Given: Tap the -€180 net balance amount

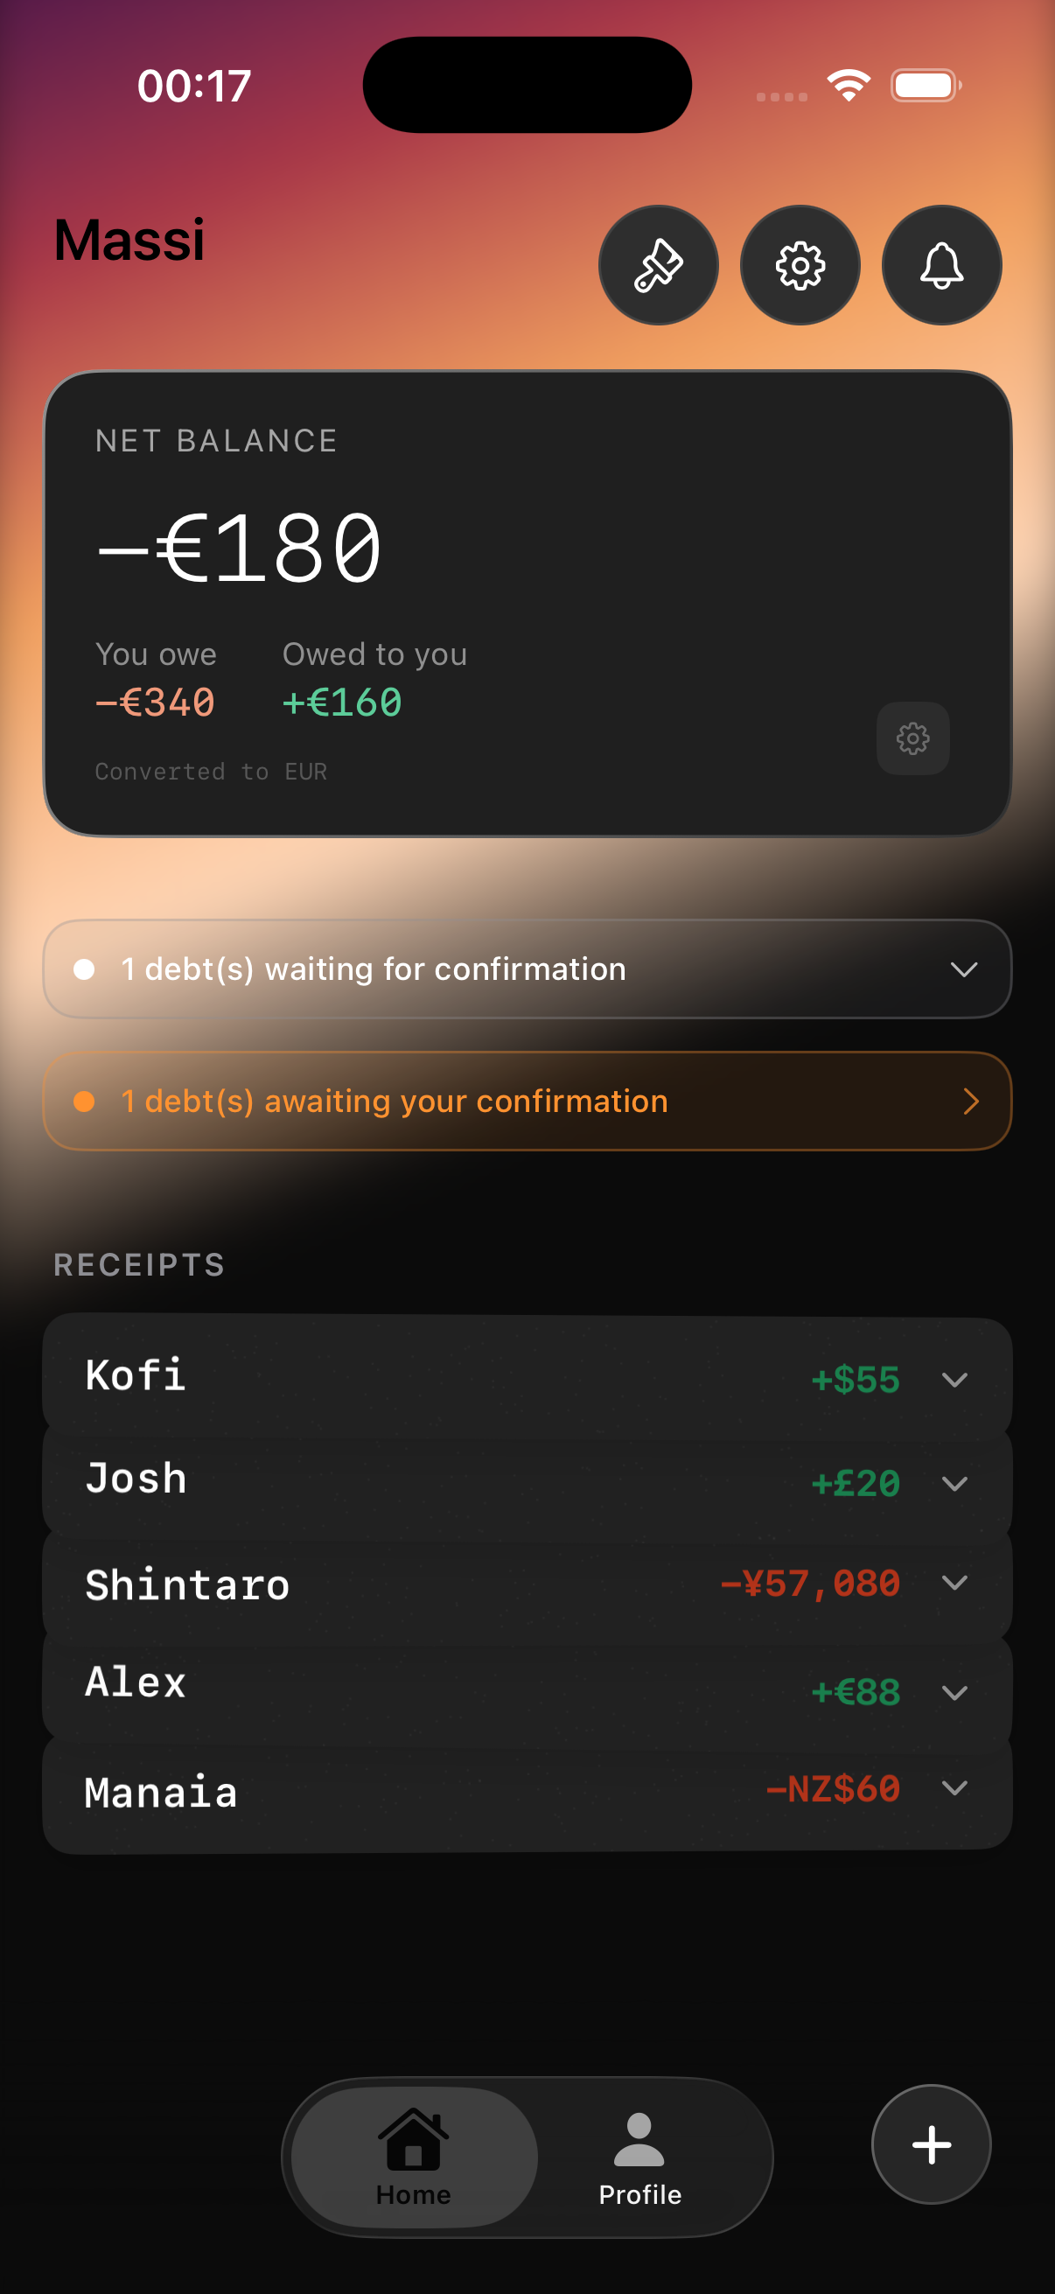Looking at the screenshot, I should point(241,548).
